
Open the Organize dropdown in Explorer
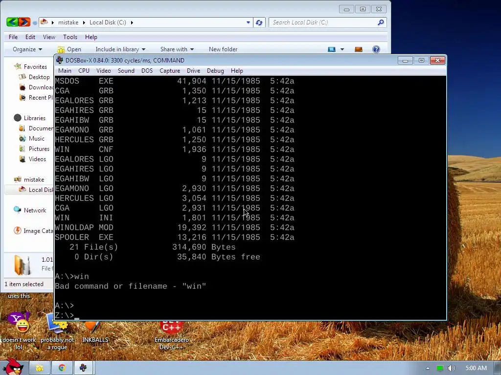27,49
